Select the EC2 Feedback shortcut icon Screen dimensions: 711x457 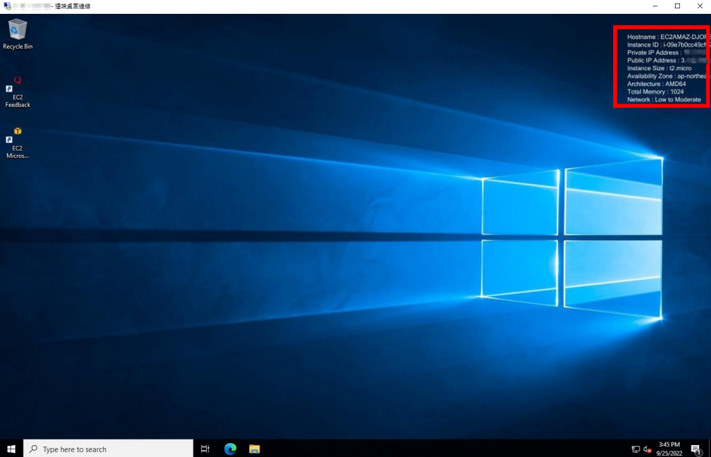(17, 91)
